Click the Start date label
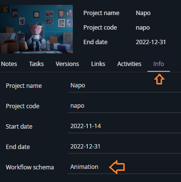Viewport: 181px width, 182px height. point(19,126)
